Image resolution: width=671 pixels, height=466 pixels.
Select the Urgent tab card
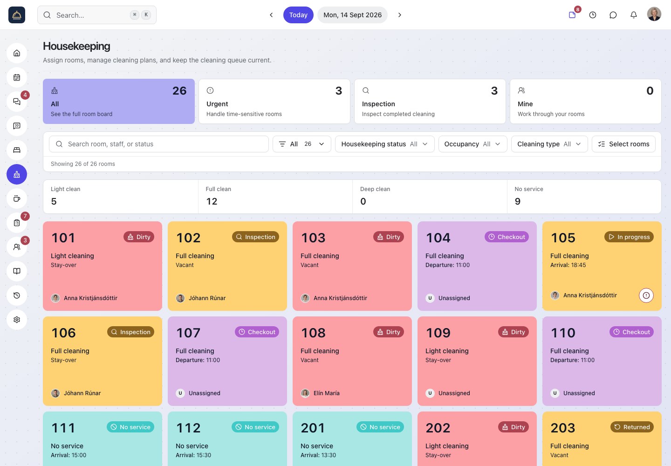pos(274,101)
